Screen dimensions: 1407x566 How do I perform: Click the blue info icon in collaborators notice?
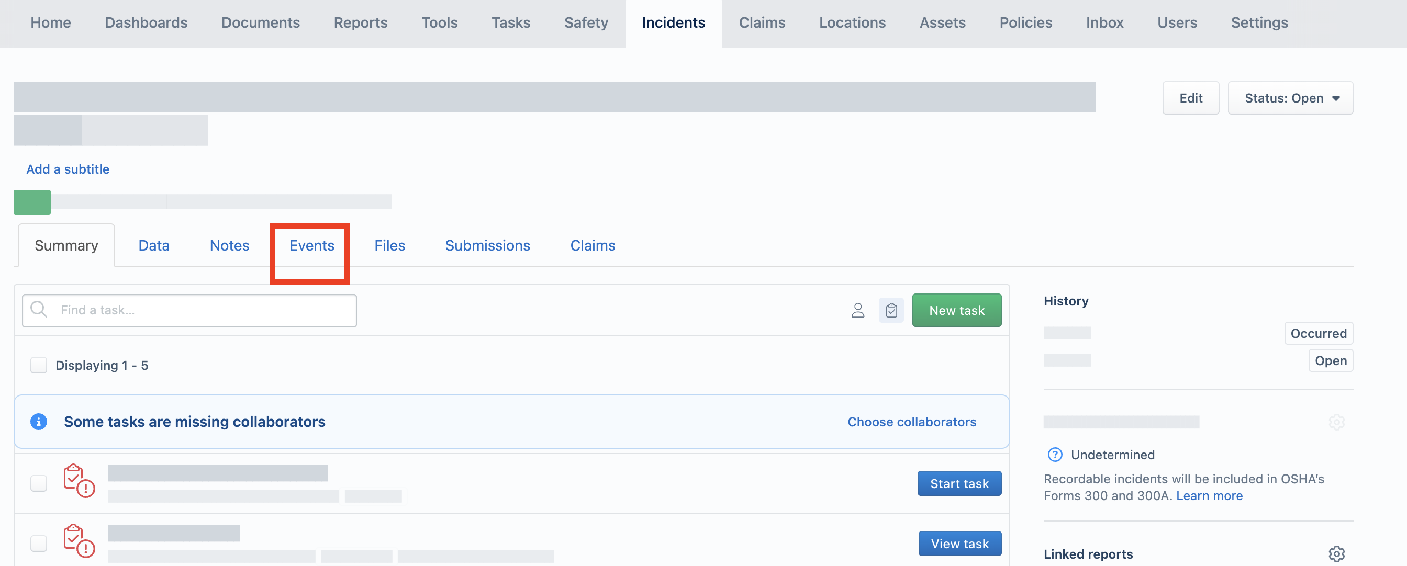(38, 422)
